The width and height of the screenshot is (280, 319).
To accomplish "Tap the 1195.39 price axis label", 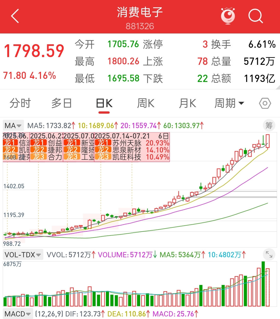I will point(14,215).
